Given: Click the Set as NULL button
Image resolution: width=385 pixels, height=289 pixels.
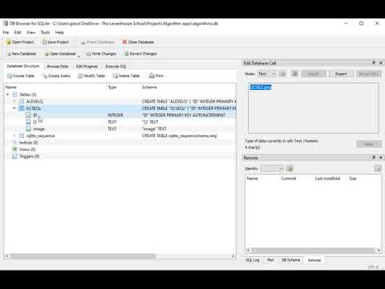Looking at the screenshot, I should pos(369,74).
